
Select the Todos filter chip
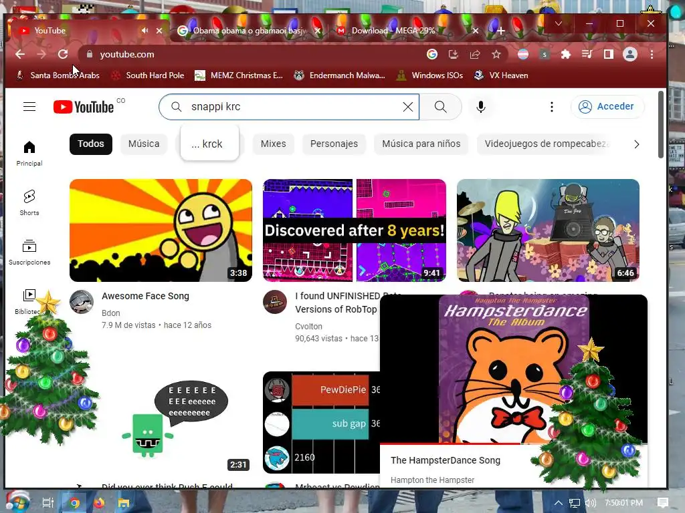[x=91, y=144]
